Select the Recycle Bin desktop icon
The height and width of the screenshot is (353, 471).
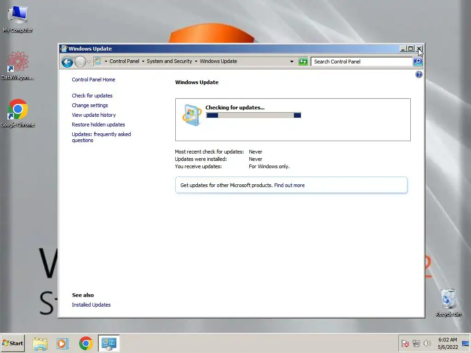[x=448, y=302]
